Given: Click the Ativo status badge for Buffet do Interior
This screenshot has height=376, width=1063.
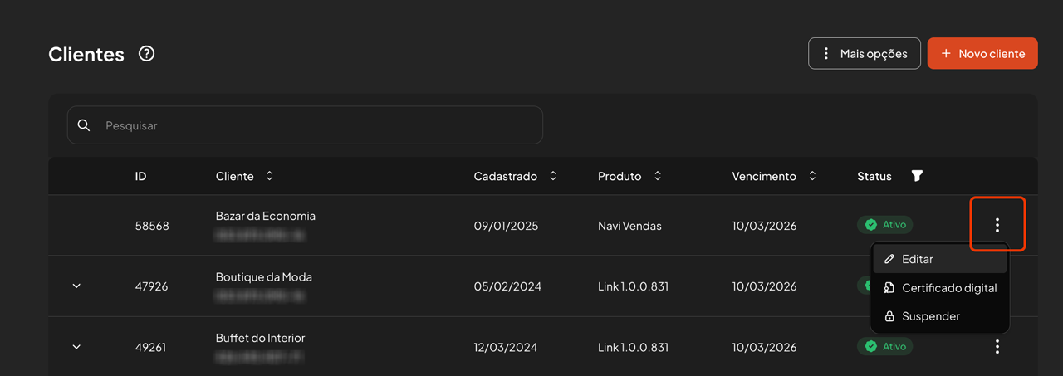Looking at the screenshot, I should (885, 347).
